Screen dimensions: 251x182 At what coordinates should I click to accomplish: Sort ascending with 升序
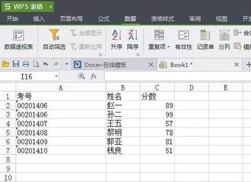[x=116, y=40]
